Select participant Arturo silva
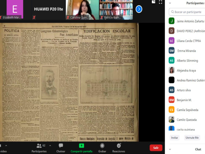205x154 pixels. coord(187,90)
